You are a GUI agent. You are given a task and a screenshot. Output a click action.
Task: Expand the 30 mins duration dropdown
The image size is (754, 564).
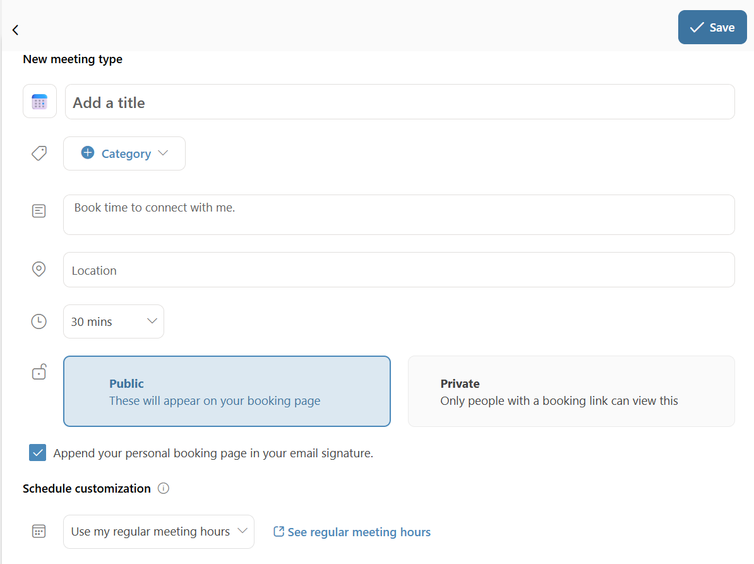coord(114,321)
